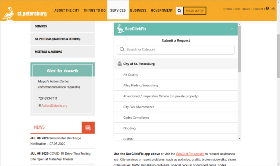
Task: Open St. Pete Stat sidebar item
Action: pyautogui.click(x=58, y=39)
